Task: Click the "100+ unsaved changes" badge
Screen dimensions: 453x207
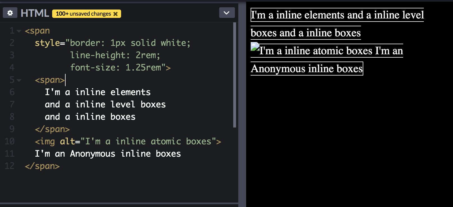Action: point(83,14)
